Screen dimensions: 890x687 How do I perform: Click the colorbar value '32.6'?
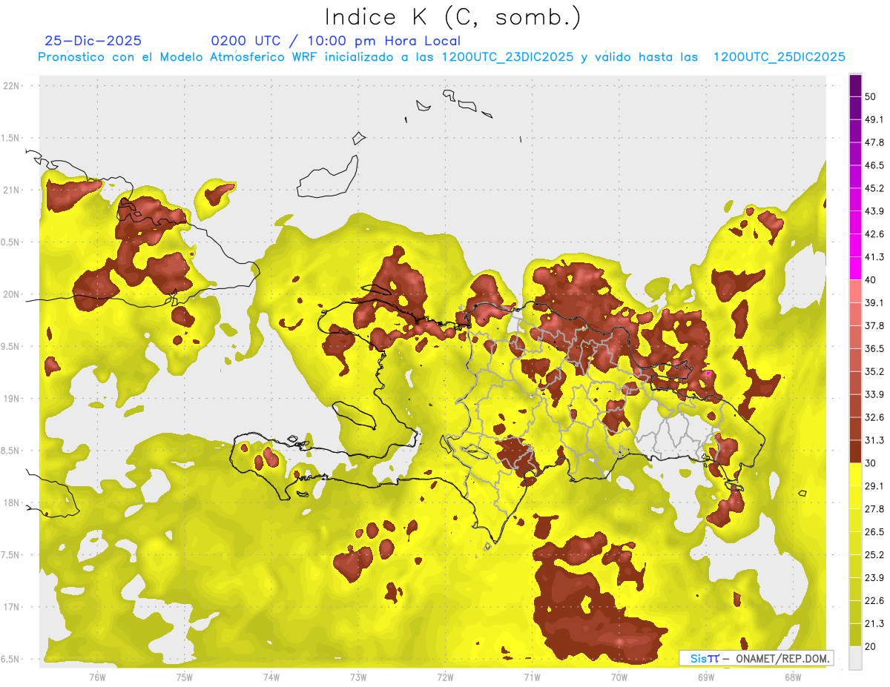[874, 417]
